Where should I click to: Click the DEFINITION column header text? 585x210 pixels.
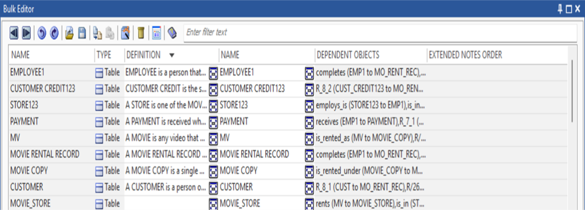(143, 55)
